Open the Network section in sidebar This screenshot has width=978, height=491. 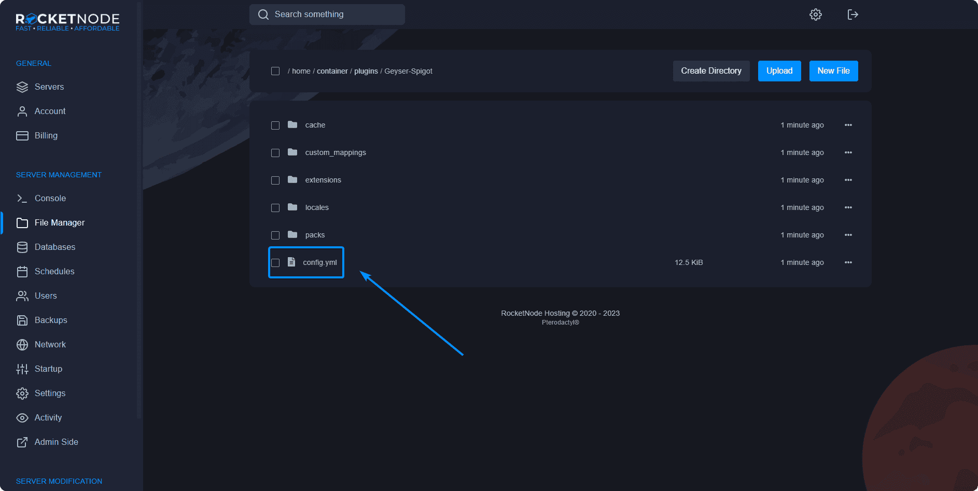click(x=50, y=345)
